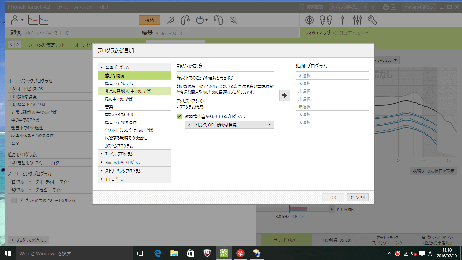
Task: Expand the Tコイル プログラム group
Action: tap(135, 154)
